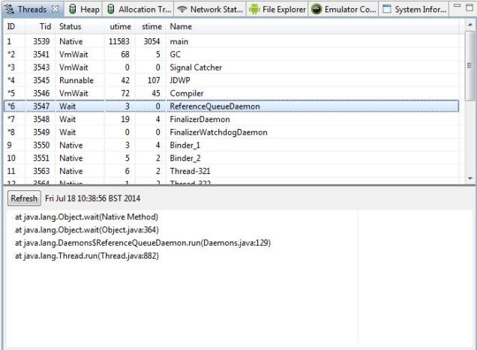
Task: Click the Object.wait(Native Method) stack line
Action: pos(87,217)
